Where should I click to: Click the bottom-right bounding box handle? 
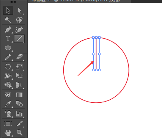[99, 70]
